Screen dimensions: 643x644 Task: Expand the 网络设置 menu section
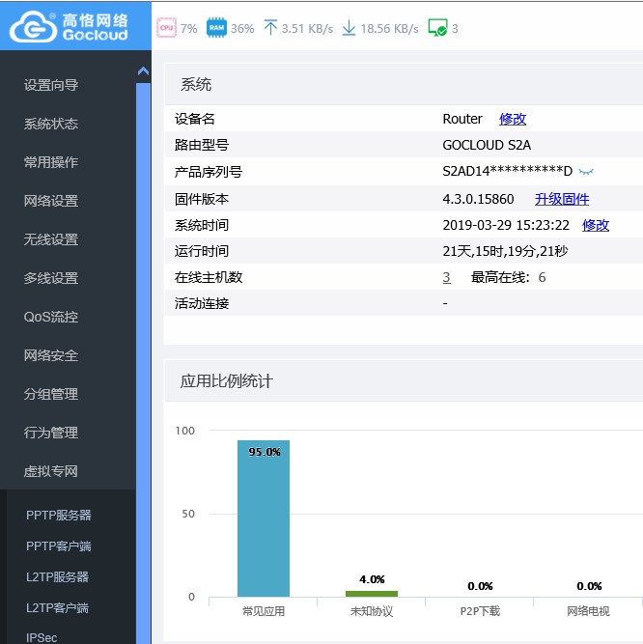pos(51,201)
